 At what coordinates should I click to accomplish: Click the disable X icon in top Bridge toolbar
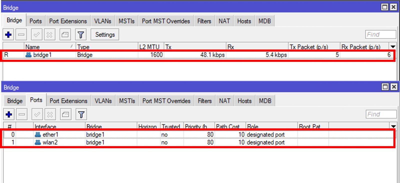coord(49,35)
